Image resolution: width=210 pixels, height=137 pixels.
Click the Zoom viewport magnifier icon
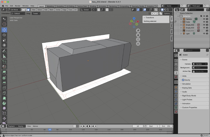(x=138, y=31)
